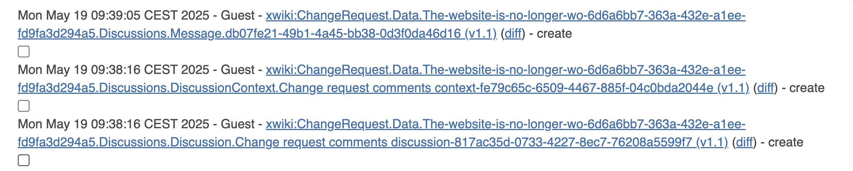The width and height of the screenshot is (853, 171).
Task: Click the (v1.1) version after discussion-817ac35d
Action: (712, 142)
